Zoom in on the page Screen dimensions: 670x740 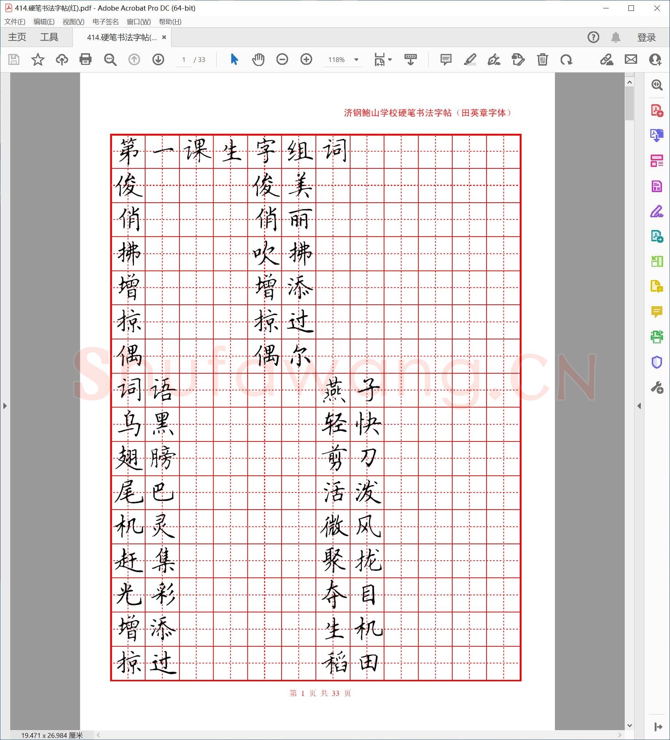pyautogui.click(x=306, y=59)
